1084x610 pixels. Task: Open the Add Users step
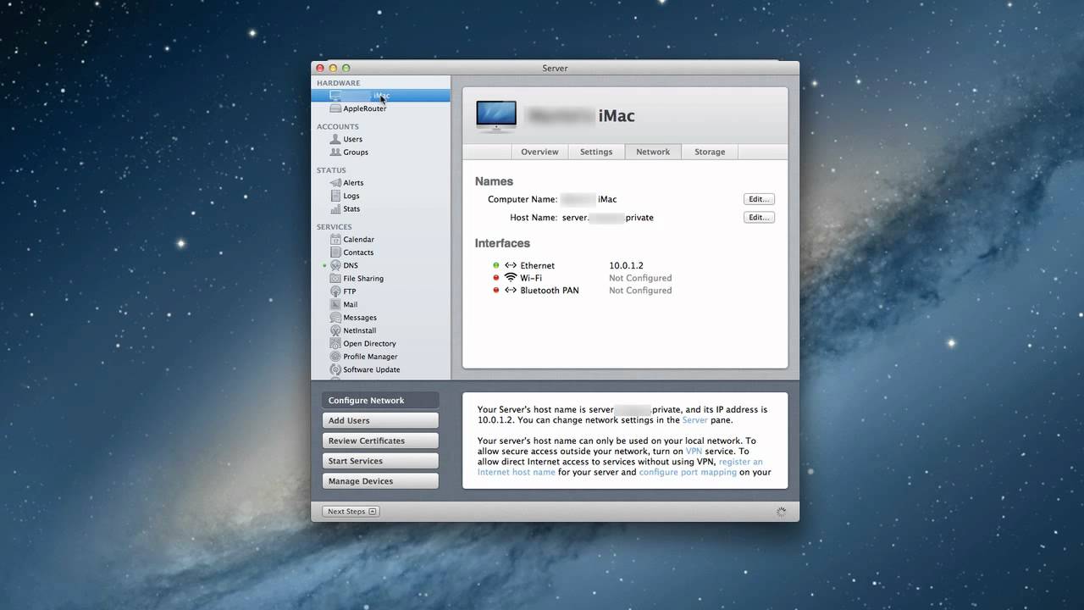pyautogui.click(x=380, y=420)
